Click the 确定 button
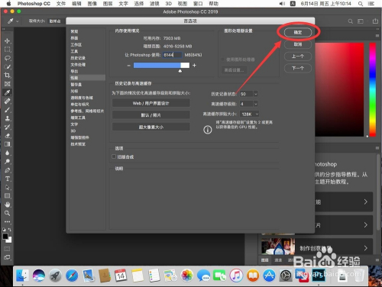 pos(298,32)
